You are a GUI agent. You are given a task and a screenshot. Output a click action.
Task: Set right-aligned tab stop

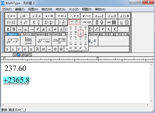click(x=22, y=55)
